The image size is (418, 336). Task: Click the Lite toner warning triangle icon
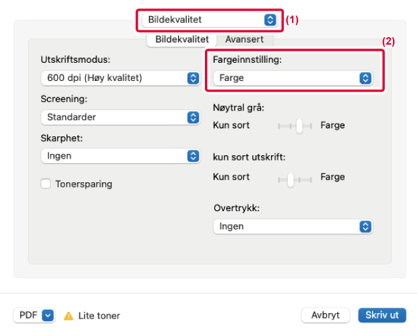pyautogui.click(x=69, y=316)
